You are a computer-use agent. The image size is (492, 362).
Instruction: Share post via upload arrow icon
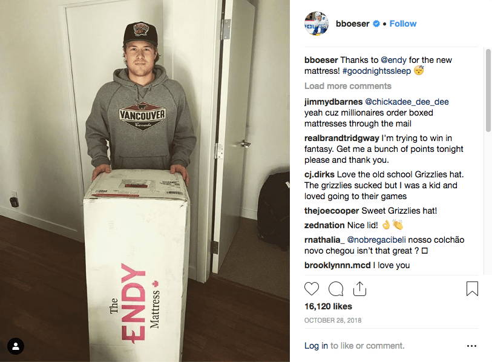pos(359,289)
